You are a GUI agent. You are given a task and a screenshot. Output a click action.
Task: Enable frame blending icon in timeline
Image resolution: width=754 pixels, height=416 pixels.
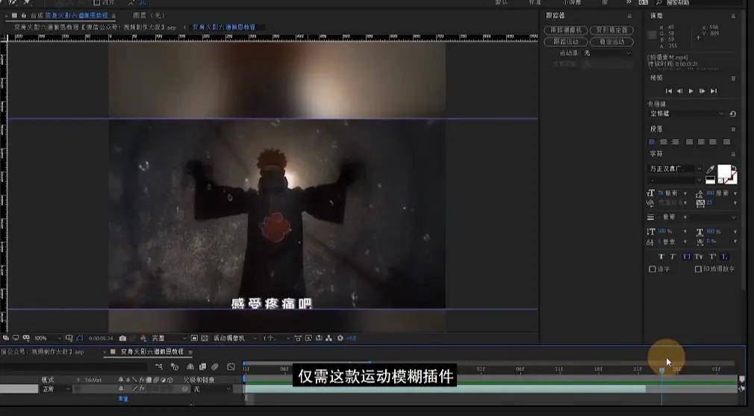click(x=202, y=367)
